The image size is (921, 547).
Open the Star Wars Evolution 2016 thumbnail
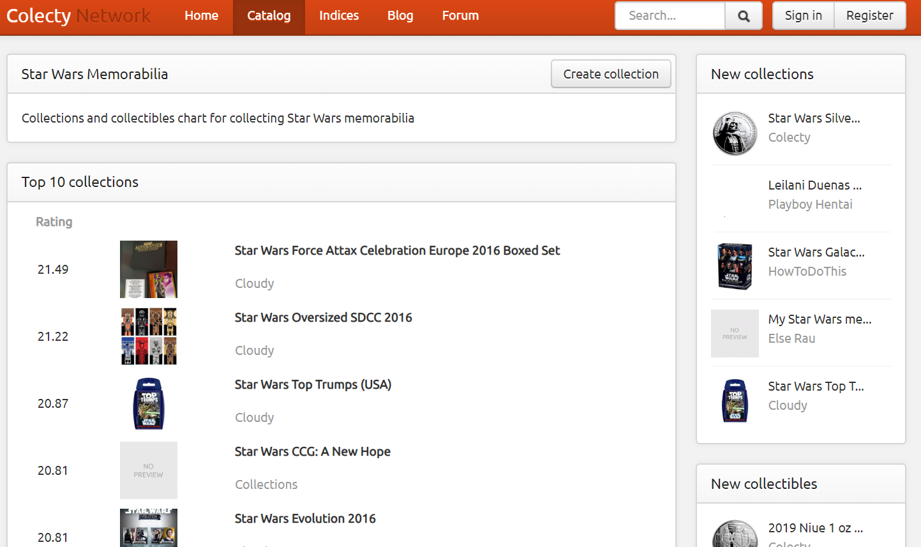pyautogui.click(x=149, y=528)
